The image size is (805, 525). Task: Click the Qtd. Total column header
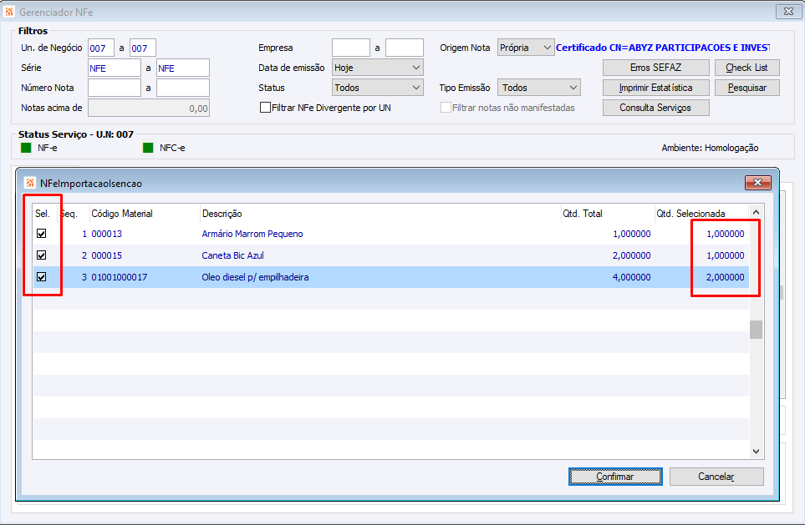pos(582,214)
